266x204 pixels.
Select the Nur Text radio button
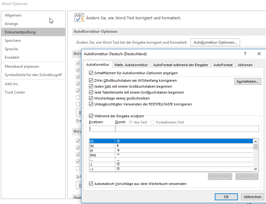pyautogui.click(x=131, y=122)
